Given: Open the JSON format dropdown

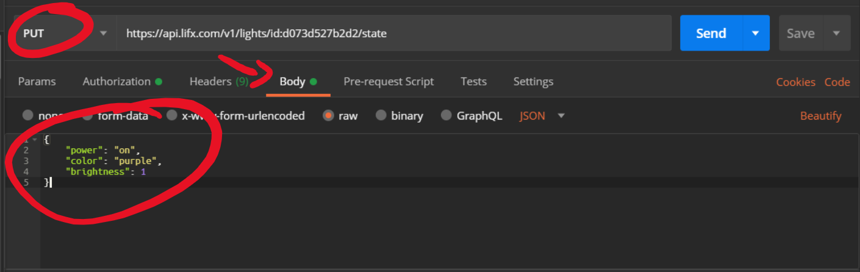Looking at the screenshot, I should tap(542, 116).
